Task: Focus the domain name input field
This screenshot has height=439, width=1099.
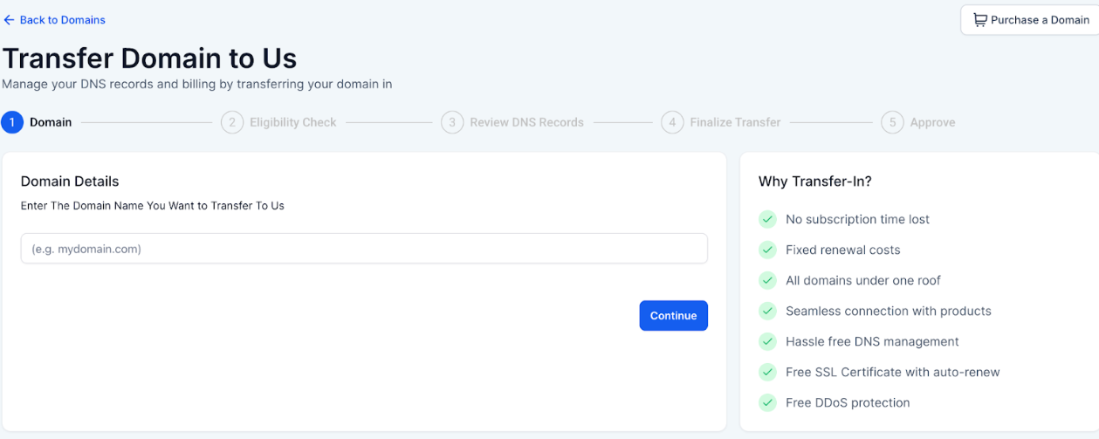Action: 364,249
